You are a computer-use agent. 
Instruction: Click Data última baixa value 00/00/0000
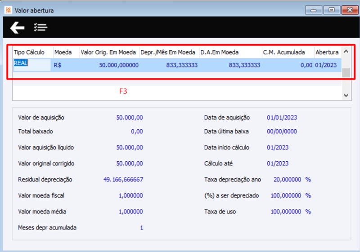[282, 131]
